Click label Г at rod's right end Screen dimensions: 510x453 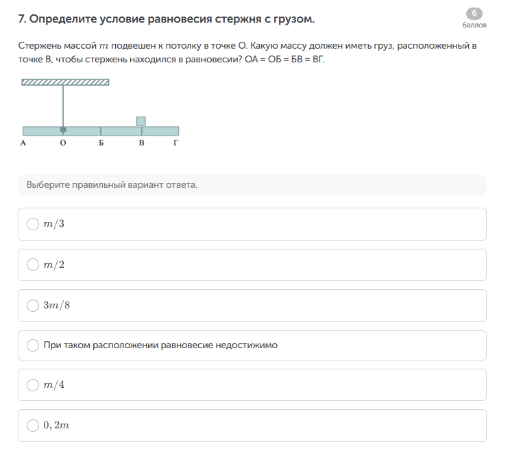point(176,143)
